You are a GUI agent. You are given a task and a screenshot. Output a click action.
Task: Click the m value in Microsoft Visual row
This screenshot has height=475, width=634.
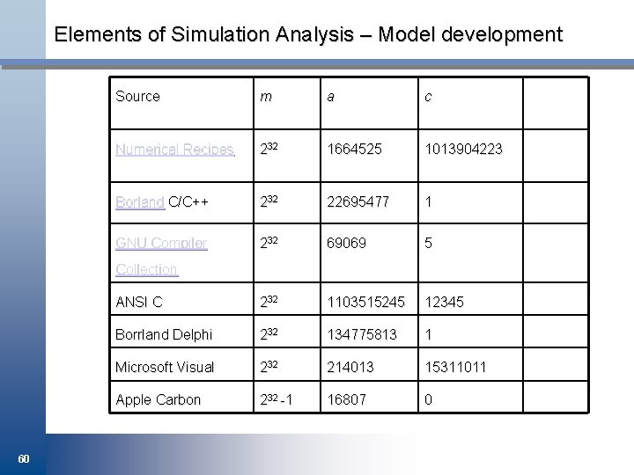point(269,366)
